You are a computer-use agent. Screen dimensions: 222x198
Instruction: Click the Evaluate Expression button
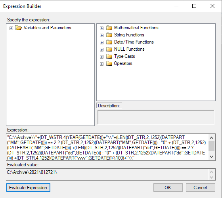pyautogui.click(x=28, y=188)
